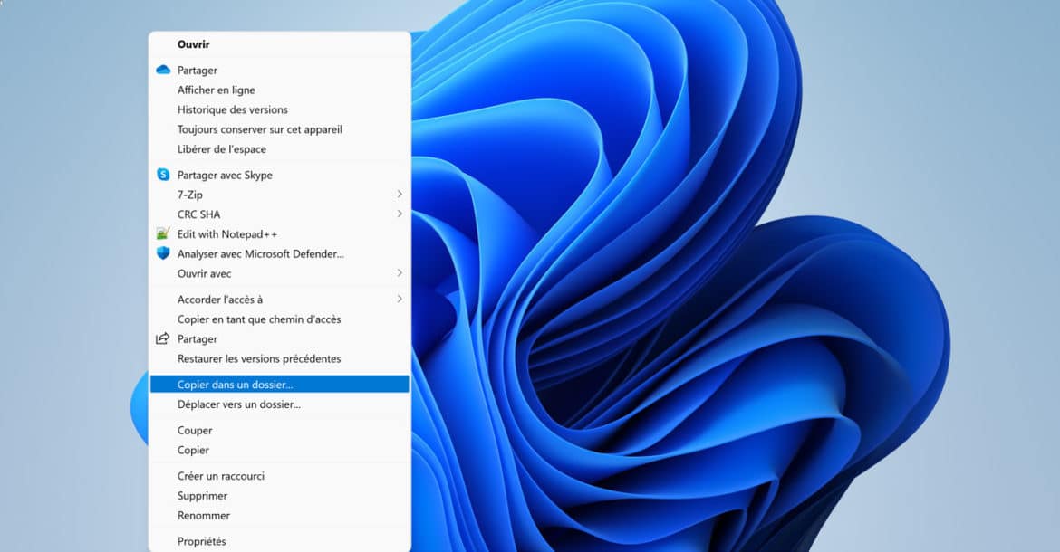Click the share arrow icon beside Partager
Screen dimensions: 1060x552
163,338
